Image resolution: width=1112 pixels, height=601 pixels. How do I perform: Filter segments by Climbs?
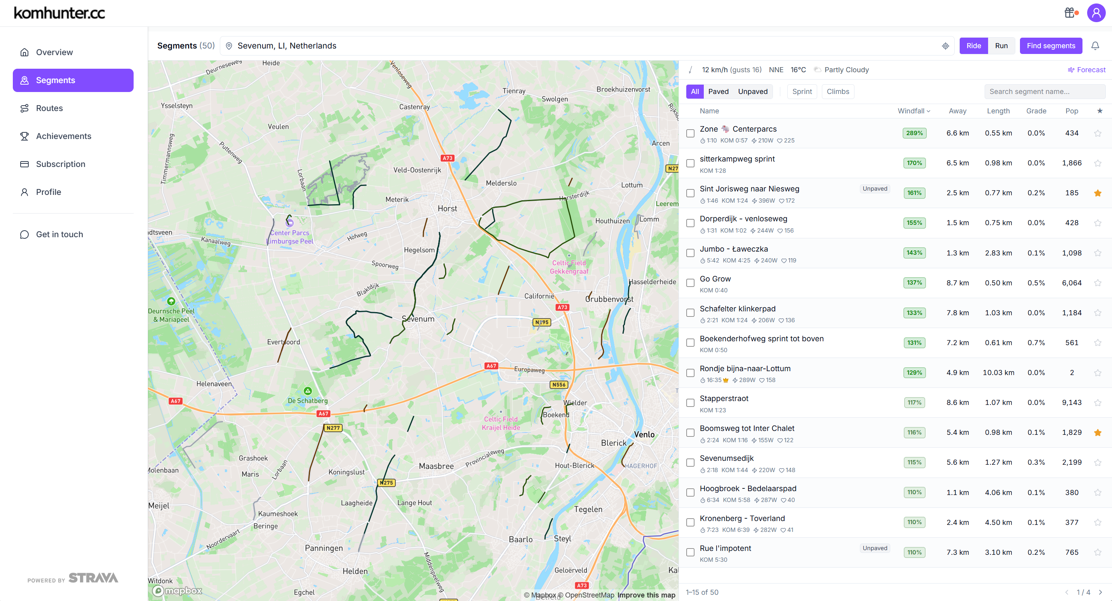(x=837, y=92)
